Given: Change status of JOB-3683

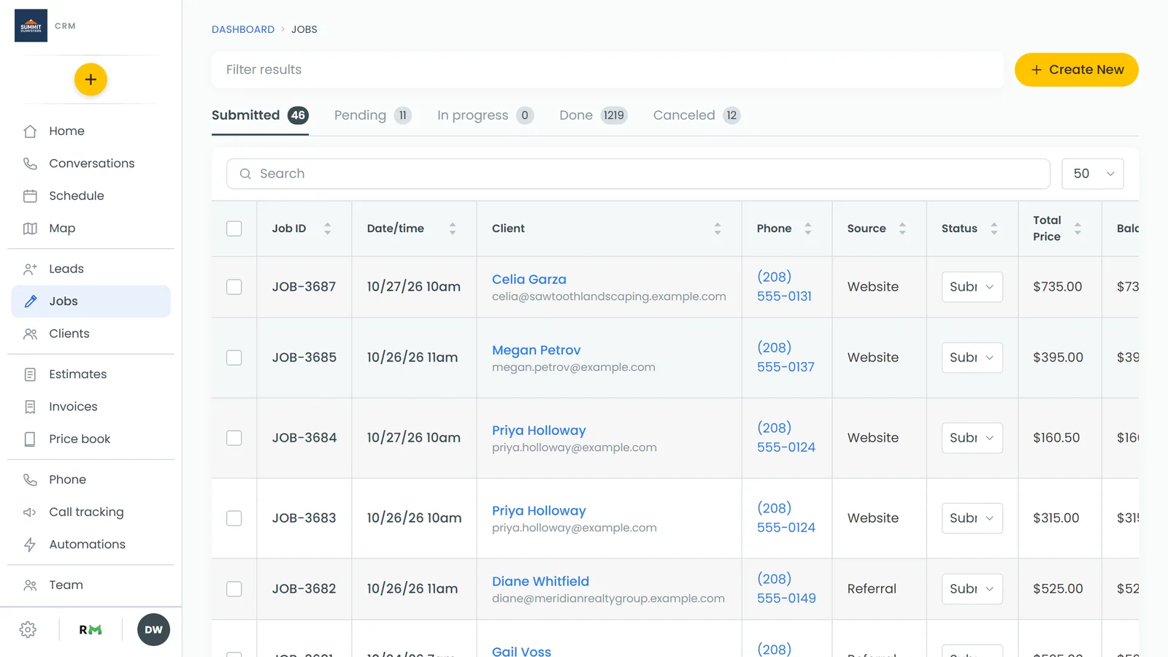Looking at the screenshot, I should pyautogui.click(x=972, y=518).
